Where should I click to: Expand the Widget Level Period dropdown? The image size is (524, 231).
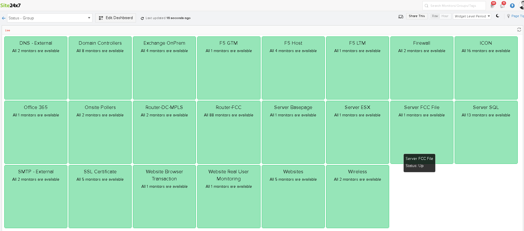tap(472, 16)
